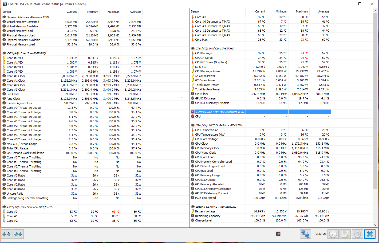Select the GPU Video Engine Load row
Screen dimensions: 379x243
(x=261, y=166)
